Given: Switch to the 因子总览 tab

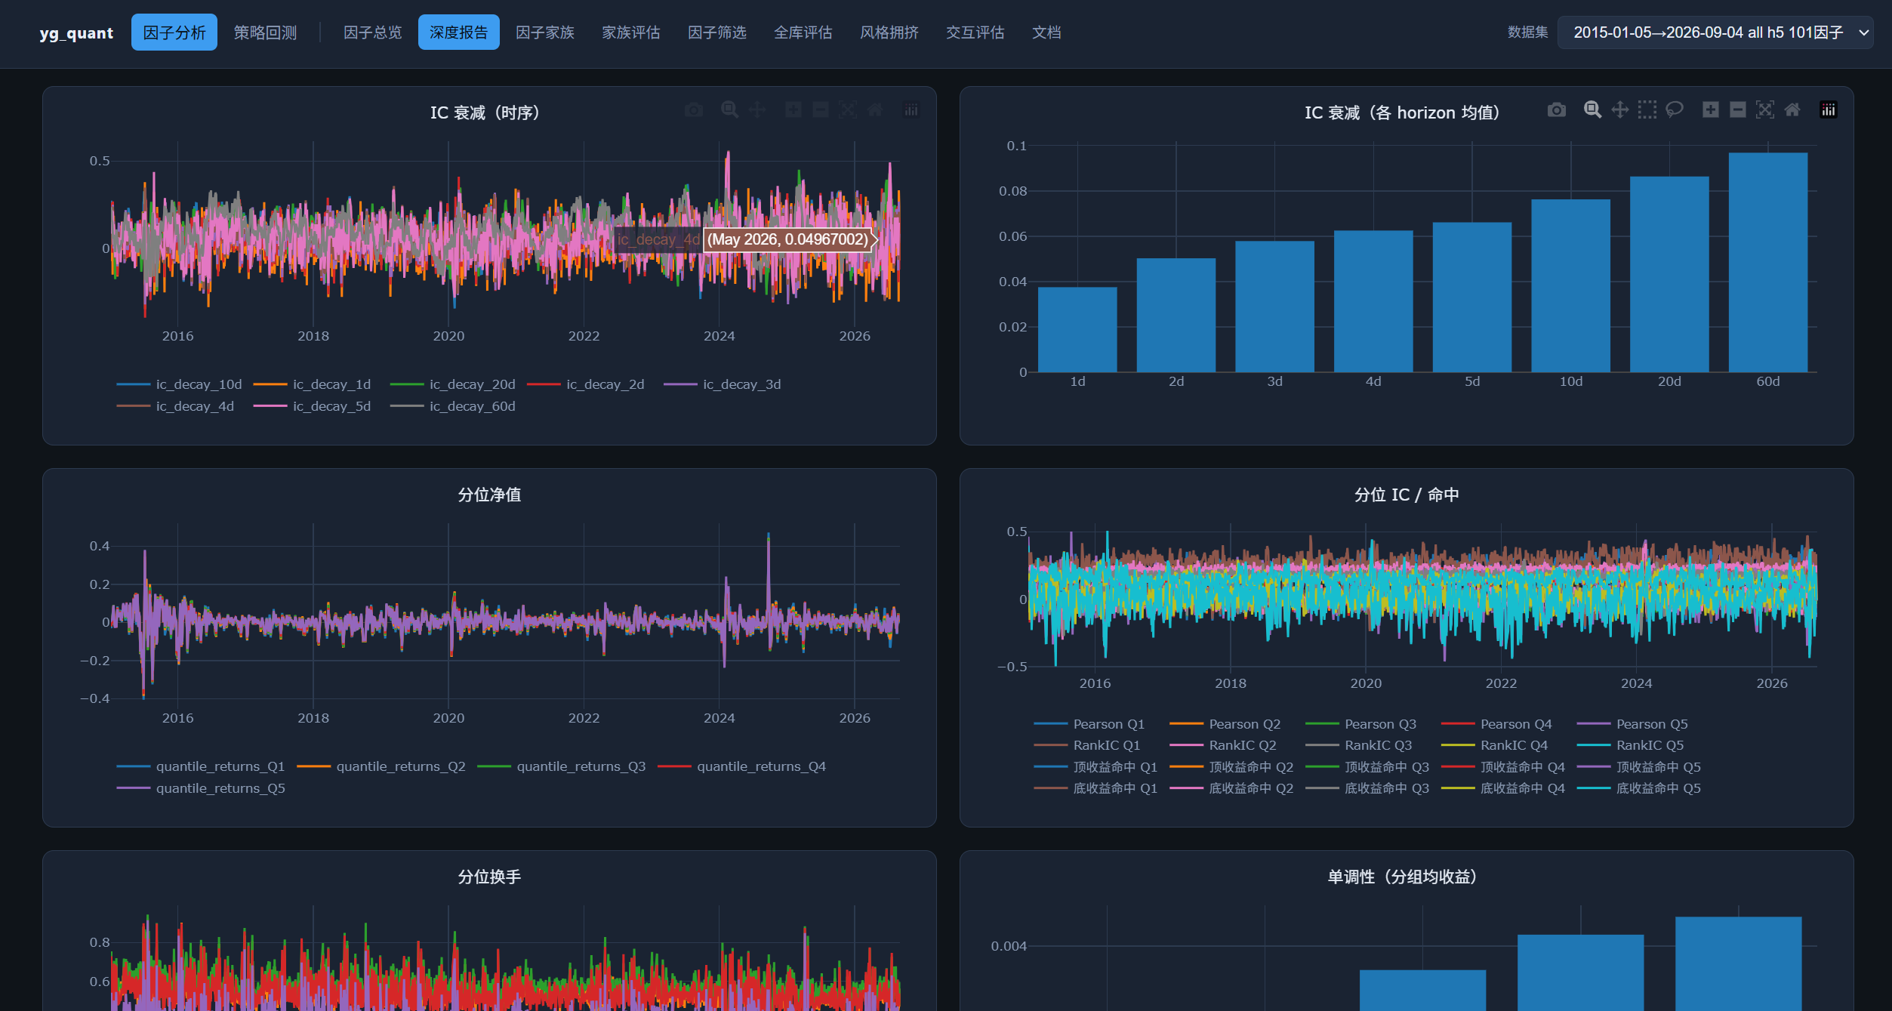Looking at the screenshot, I should pos(373,32).
